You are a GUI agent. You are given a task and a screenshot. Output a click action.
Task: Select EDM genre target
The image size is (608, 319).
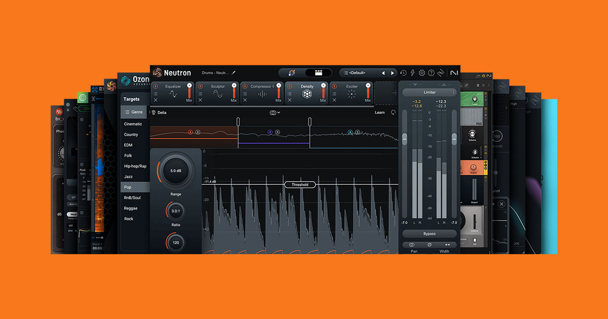128,145
